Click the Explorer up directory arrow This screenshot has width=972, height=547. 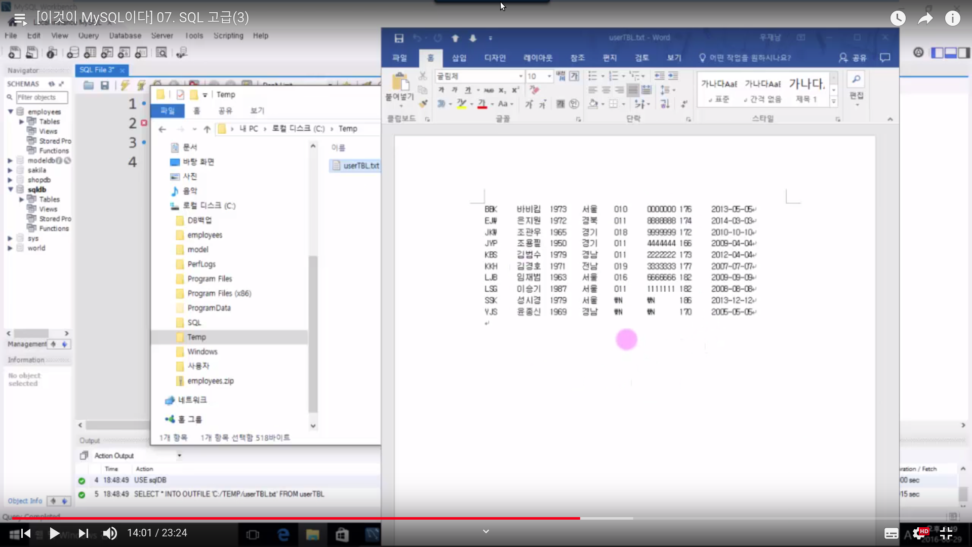(x=207, y=129)
